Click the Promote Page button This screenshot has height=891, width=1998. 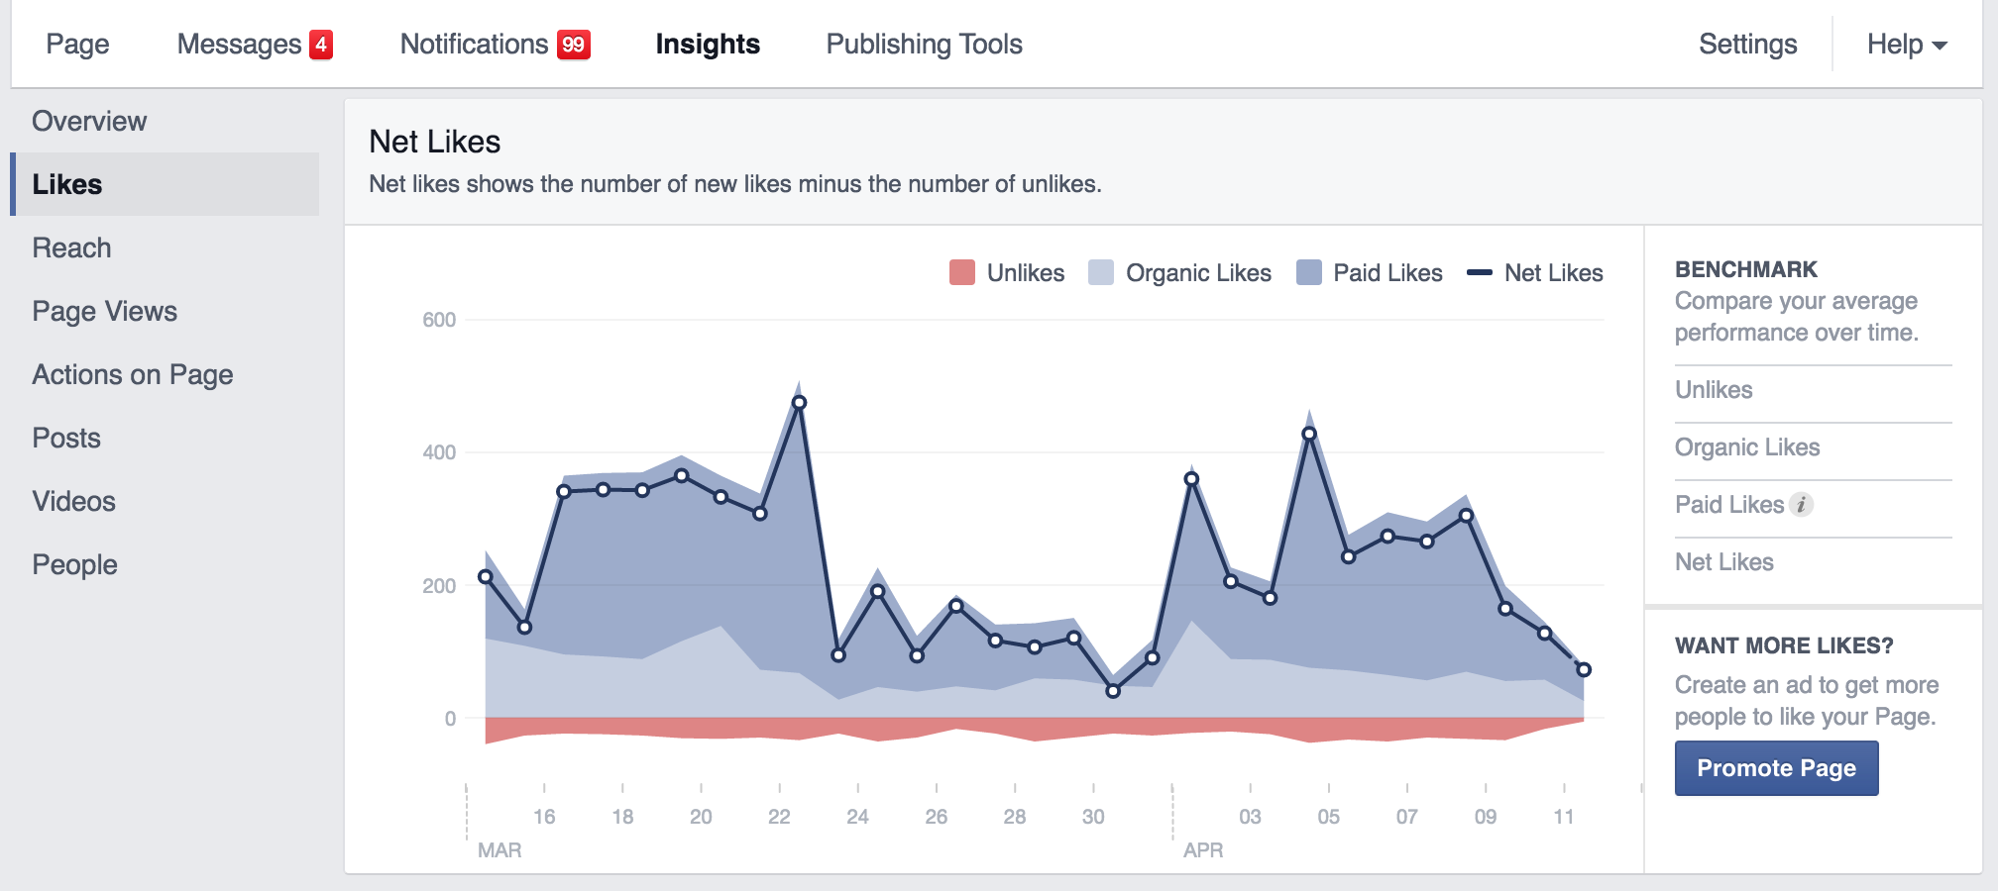pyautogui.click(x=1776, y=768)
